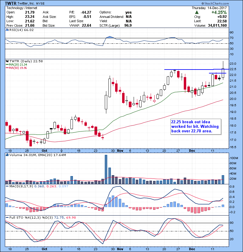
Task: Select the EPS value -0.51
Action: coord(87,17)
